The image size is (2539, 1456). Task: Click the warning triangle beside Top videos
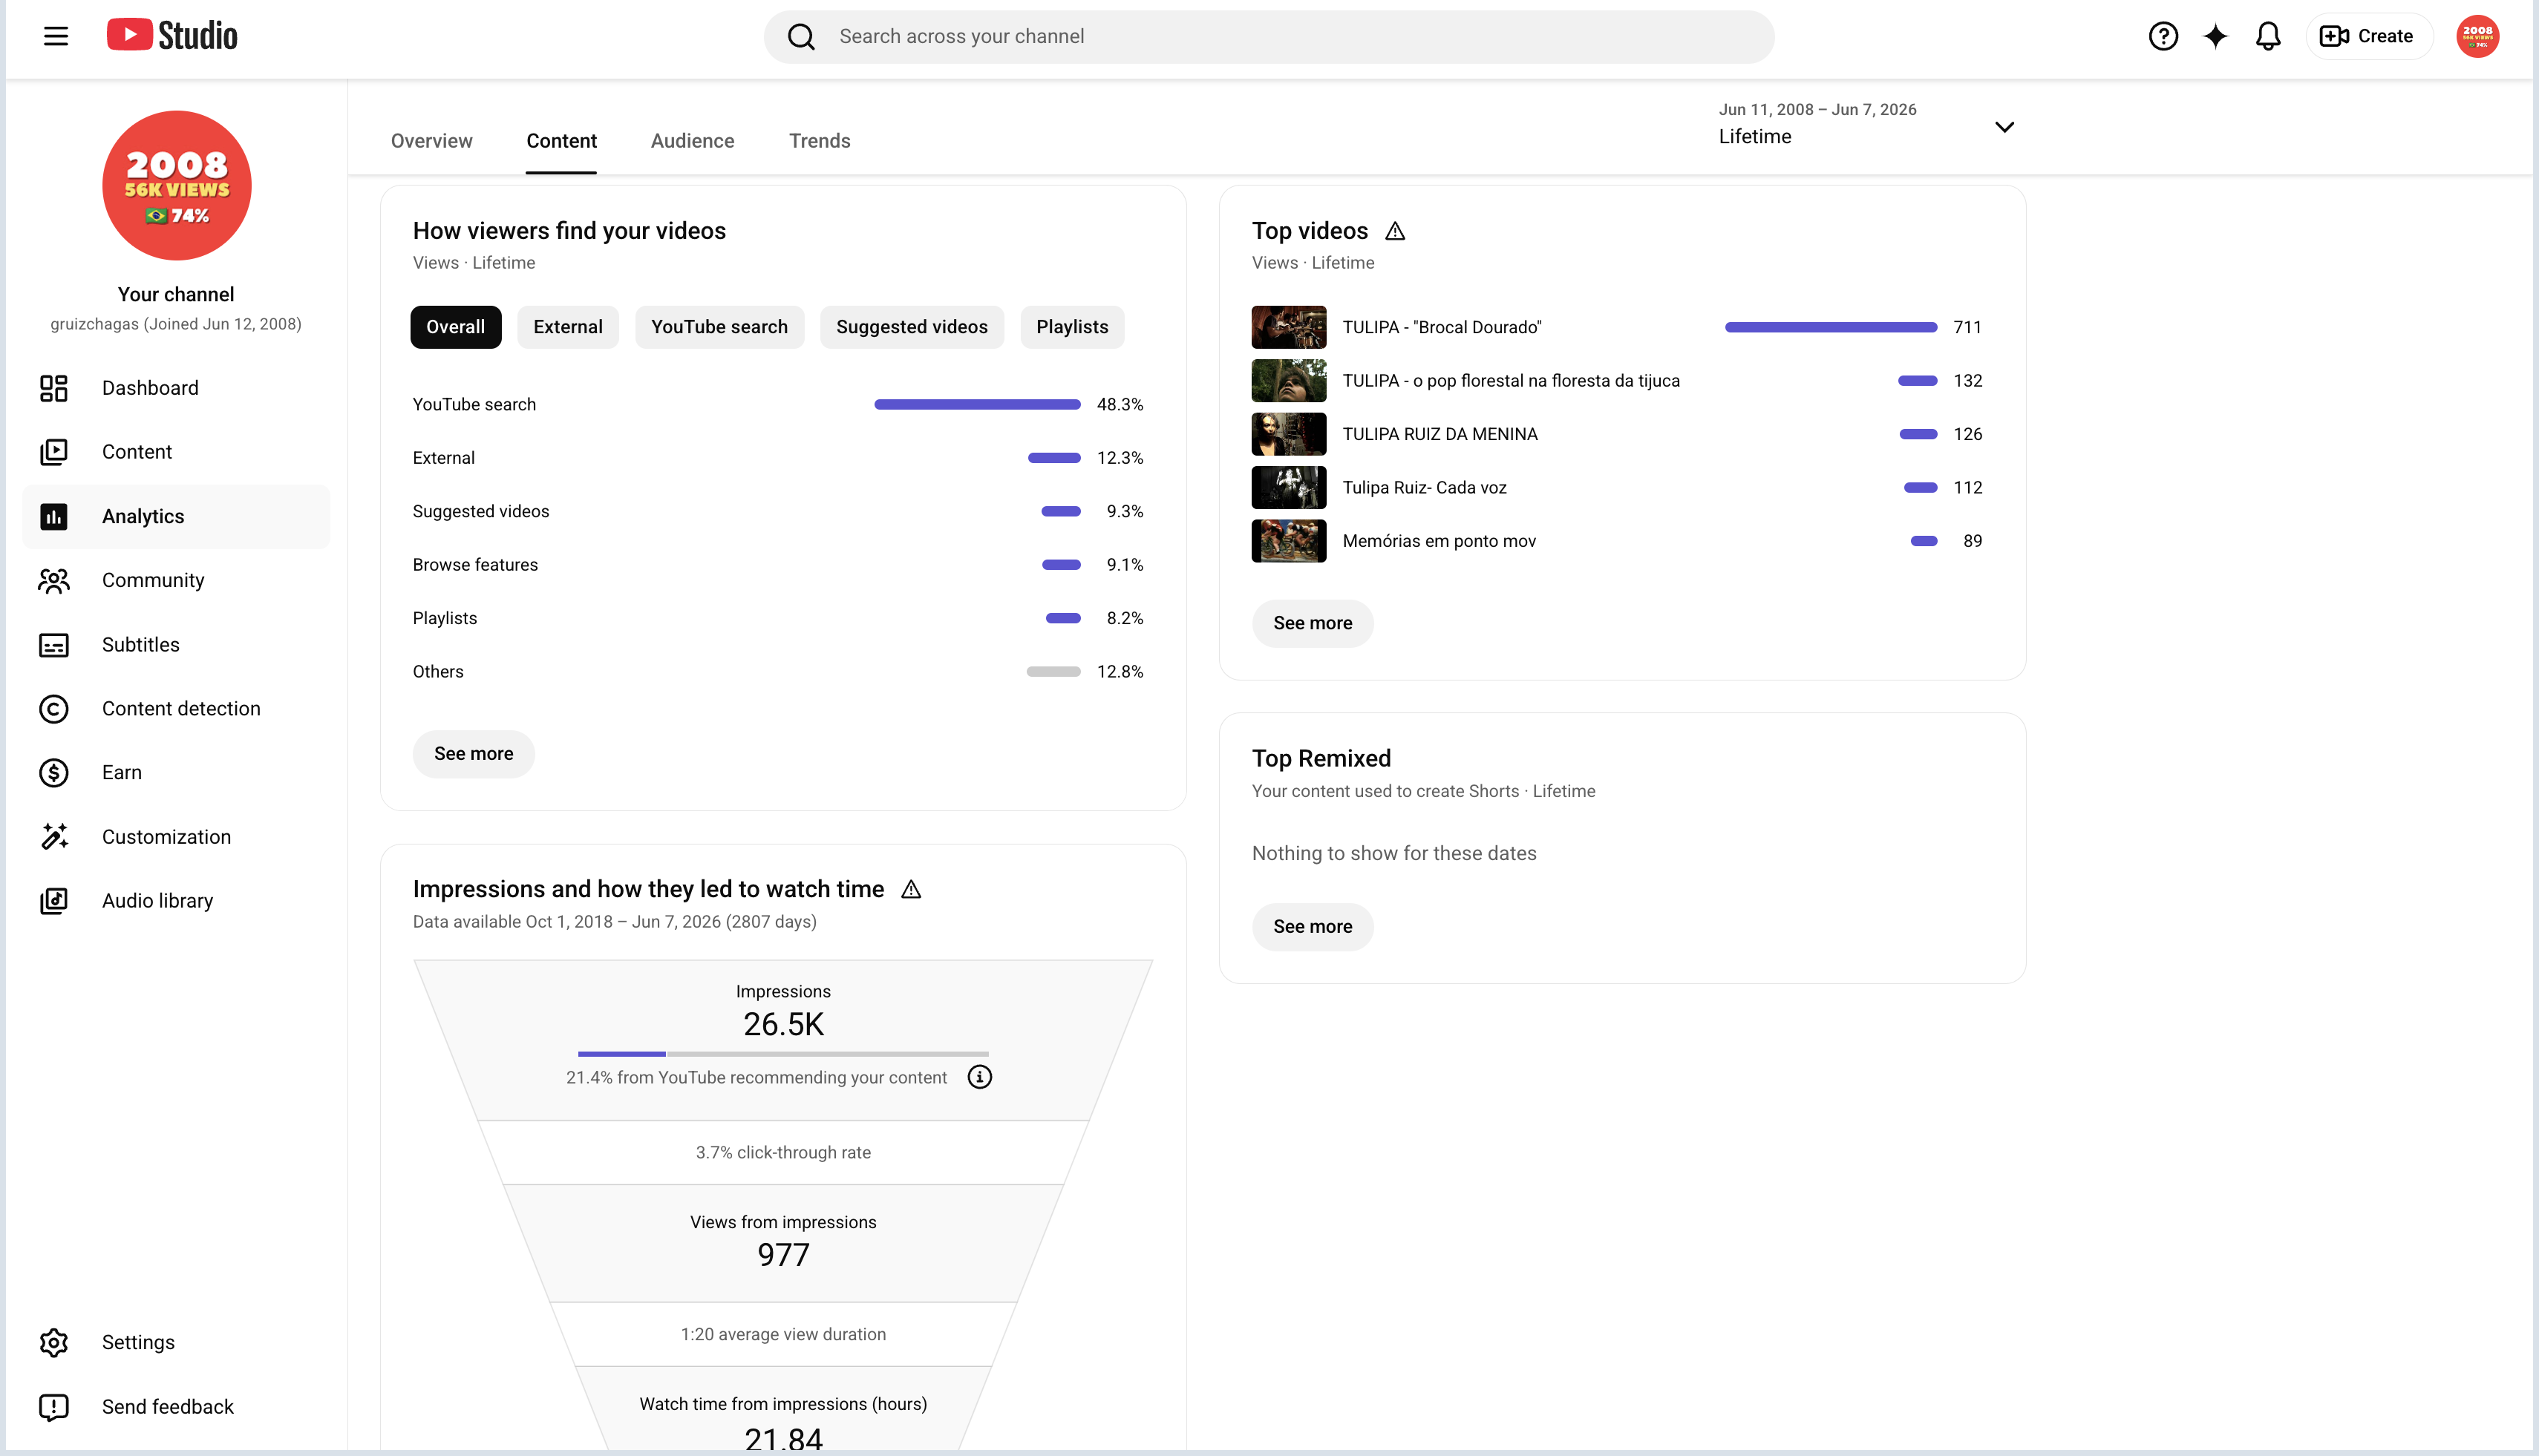click(1396, 232)
